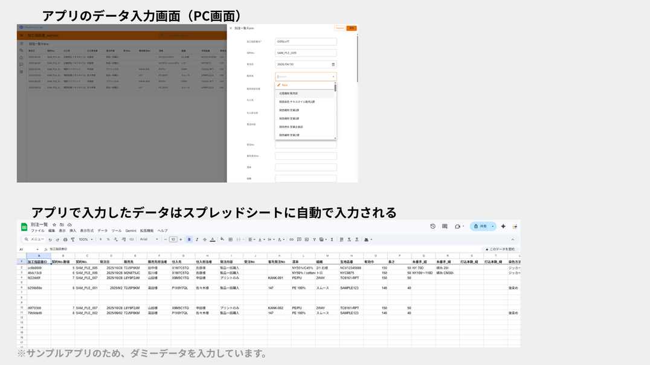Close the form with the X icon
This screenshot has height=365, width=650.
(x=231, y=28)
